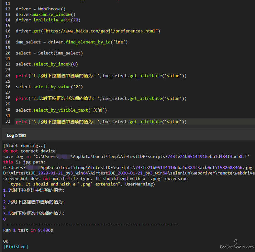This screenshot has height=252, width=255.
Task: Click the 'select.select_by_index(0)' line
Action: coord(47,64)
